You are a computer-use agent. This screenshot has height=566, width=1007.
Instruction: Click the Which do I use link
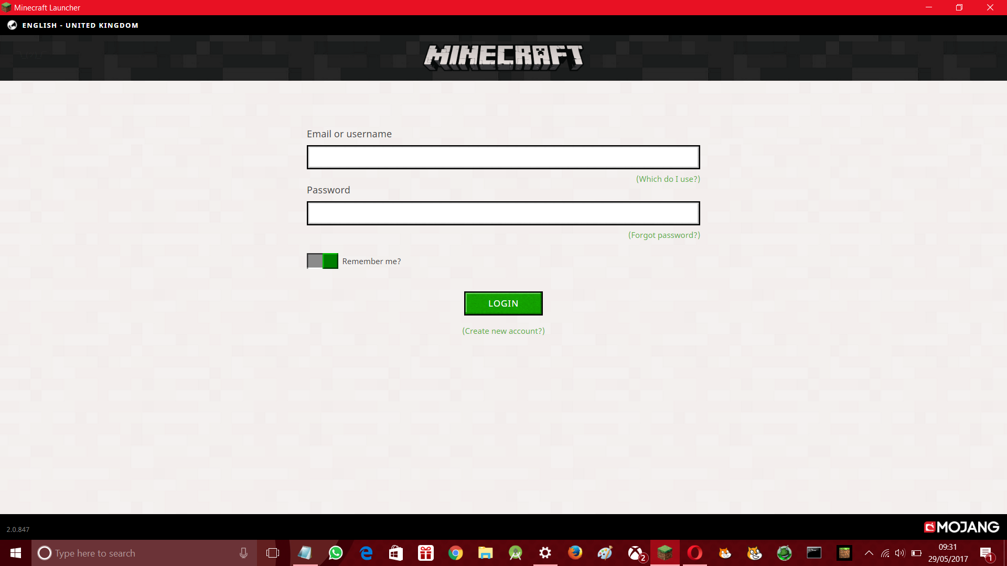click(x=668, y=179)
